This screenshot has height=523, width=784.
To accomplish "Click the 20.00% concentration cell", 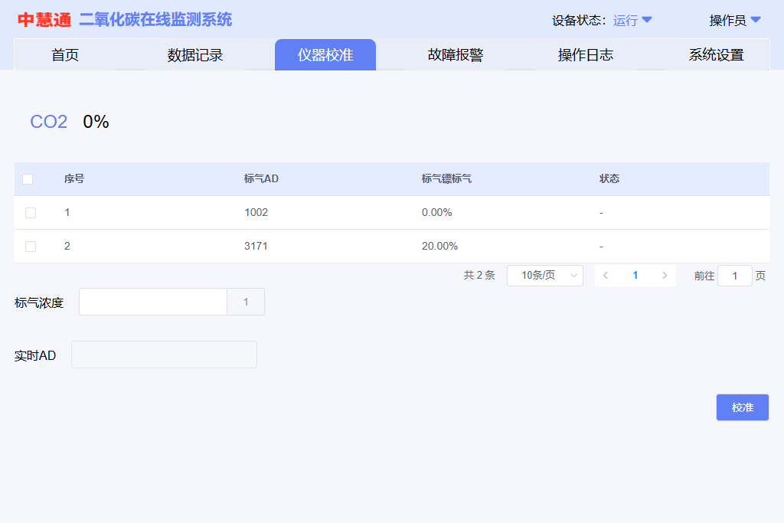I will pos(439,246).
